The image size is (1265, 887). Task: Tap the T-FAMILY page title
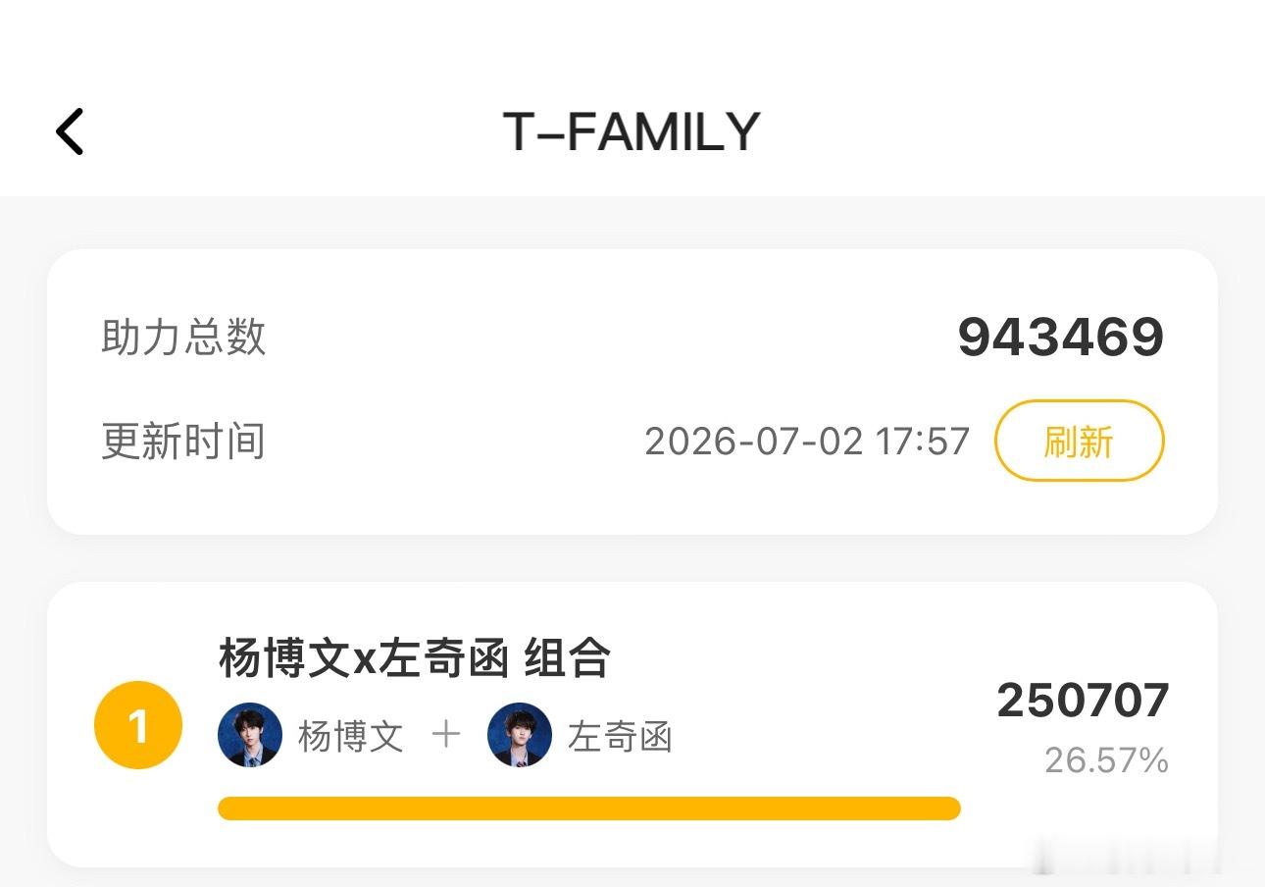(632, 131)
